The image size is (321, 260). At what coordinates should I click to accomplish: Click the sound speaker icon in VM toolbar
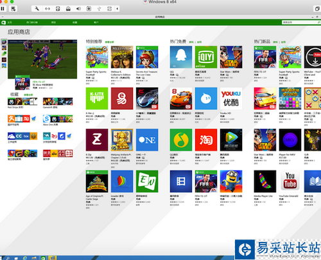click(78, 8)
